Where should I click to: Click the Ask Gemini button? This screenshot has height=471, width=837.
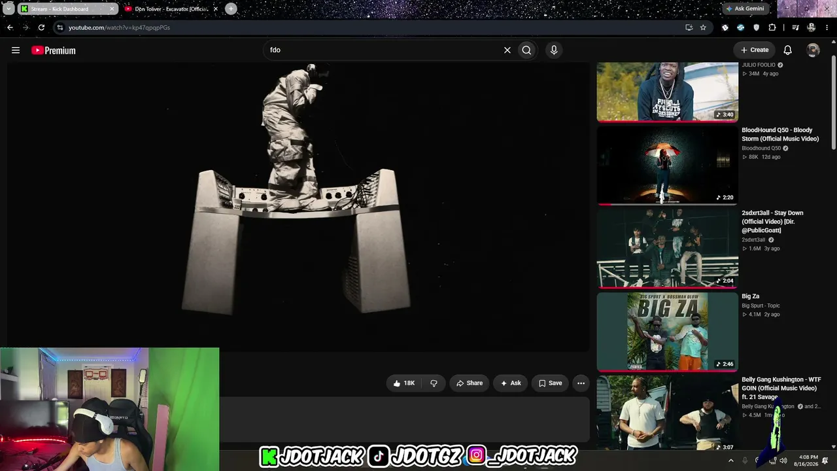click(x=745, y=9)
